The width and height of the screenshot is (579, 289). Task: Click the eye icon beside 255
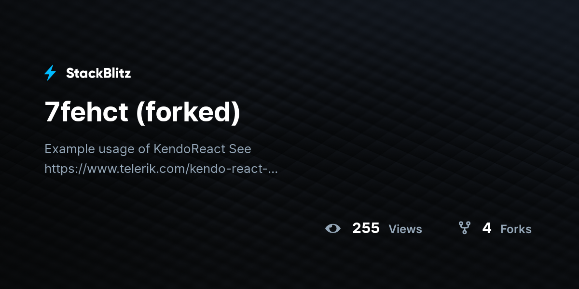click(333, 228)
